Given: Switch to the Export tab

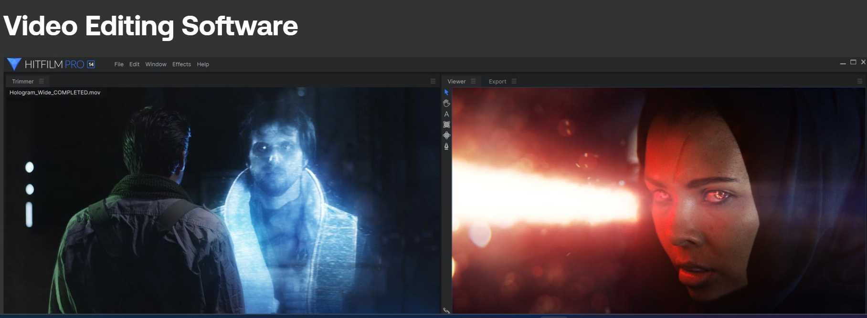Looking at the screenshot, I should [497, 82].
